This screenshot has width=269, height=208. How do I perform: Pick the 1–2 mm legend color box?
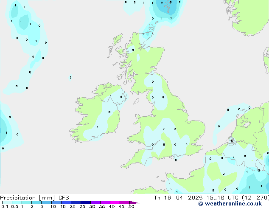point(27,202)
